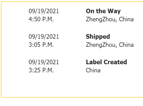
Task: Click the word Created in last status
Action: [x=115, y=62]
